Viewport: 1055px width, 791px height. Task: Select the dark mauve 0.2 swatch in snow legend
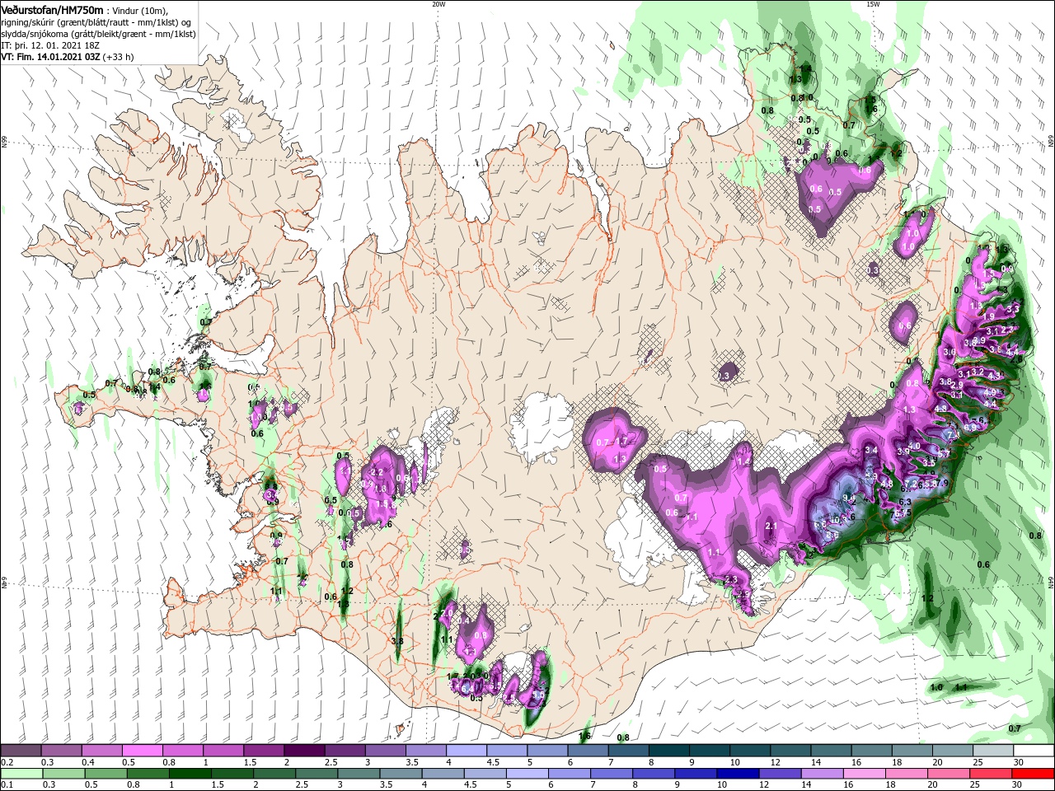point(21,751)
